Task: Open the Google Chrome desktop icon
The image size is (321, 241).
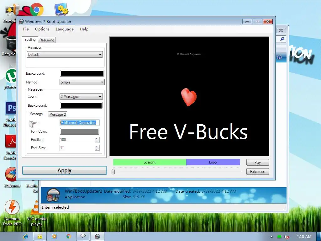Action: click(36, 9)
